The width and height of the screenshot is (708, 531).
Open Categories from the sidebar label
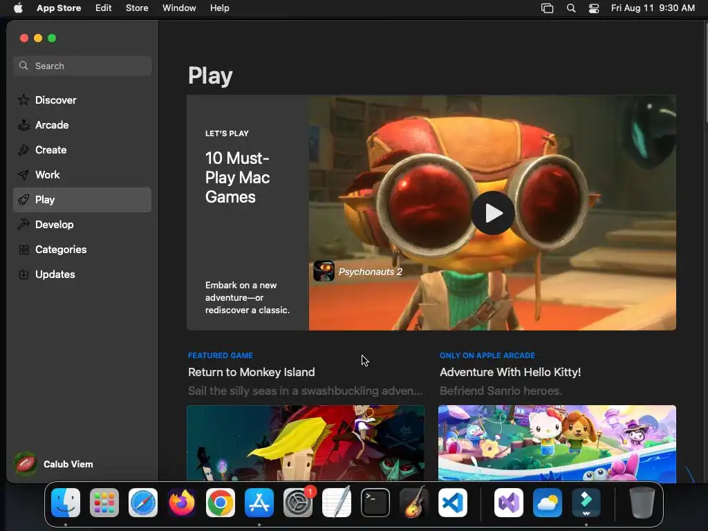coord(61,249)
